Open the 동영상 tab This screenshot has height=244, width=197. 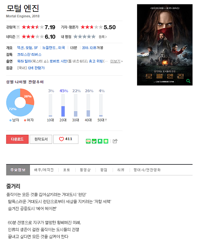point(85,170)
